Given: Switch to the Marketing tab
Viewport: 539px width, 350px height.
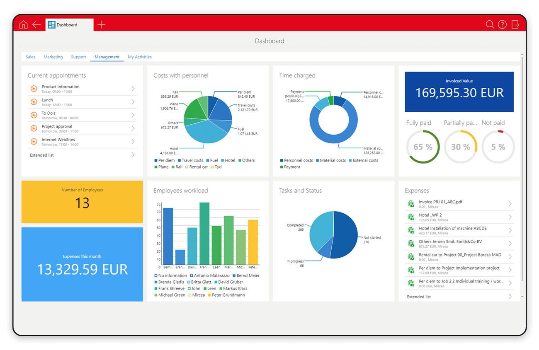Looking at the screenshot, I should tap(53, 57).
